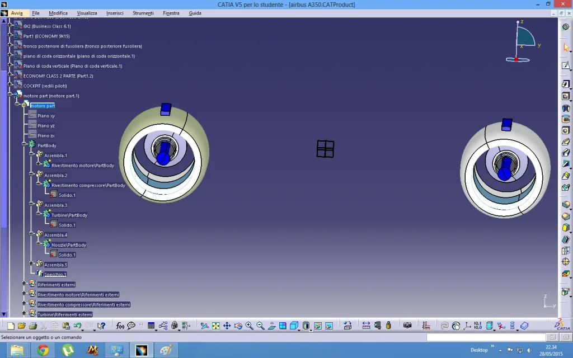This screenshot has height=358, width=573.
Task: Click the Undo arrow icon
Action: pyautogui.click(x=77, y=326)
